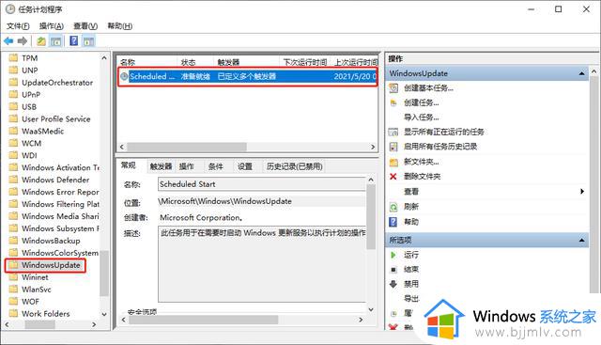The image size is (601, 345).
Task: Select Work Folders in tree
Action: point(46,314)
